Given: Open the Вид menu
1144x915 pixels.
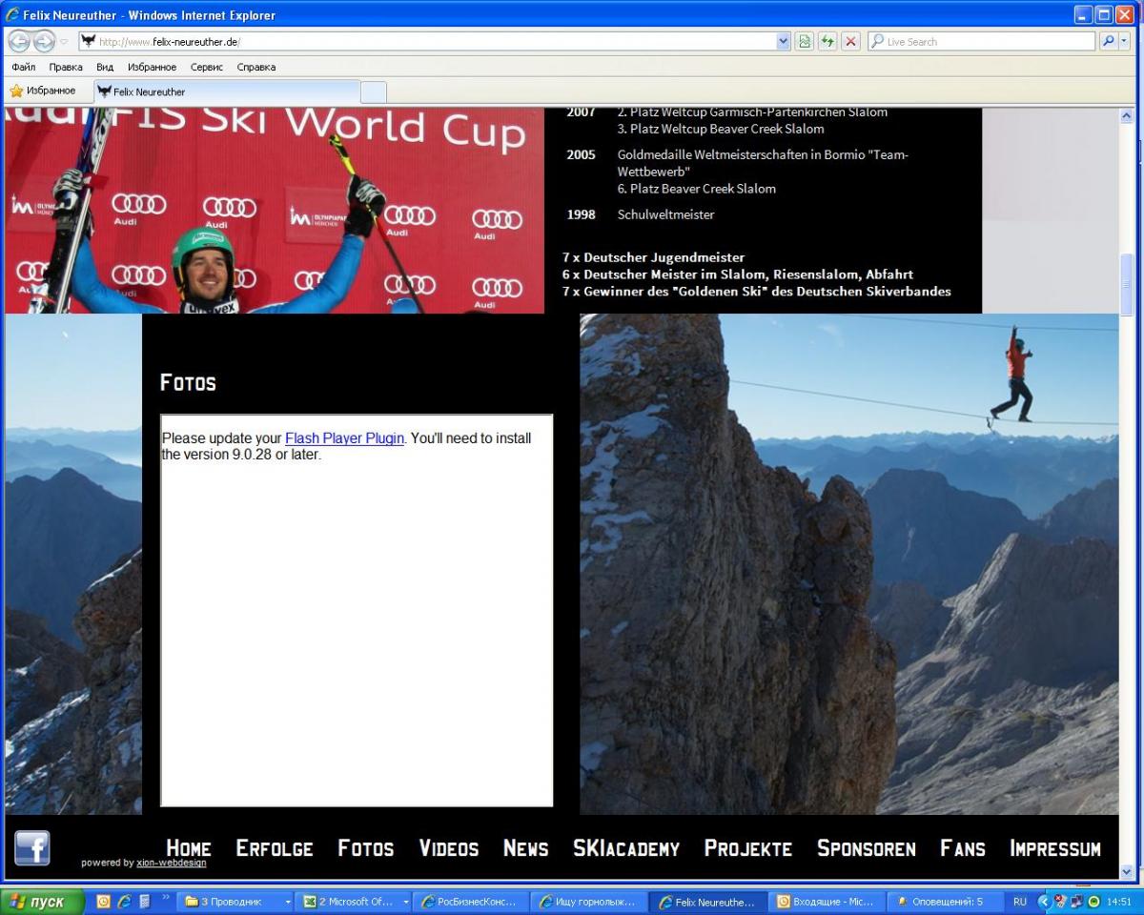Looking at the screenshot, I should pos(105,67).
